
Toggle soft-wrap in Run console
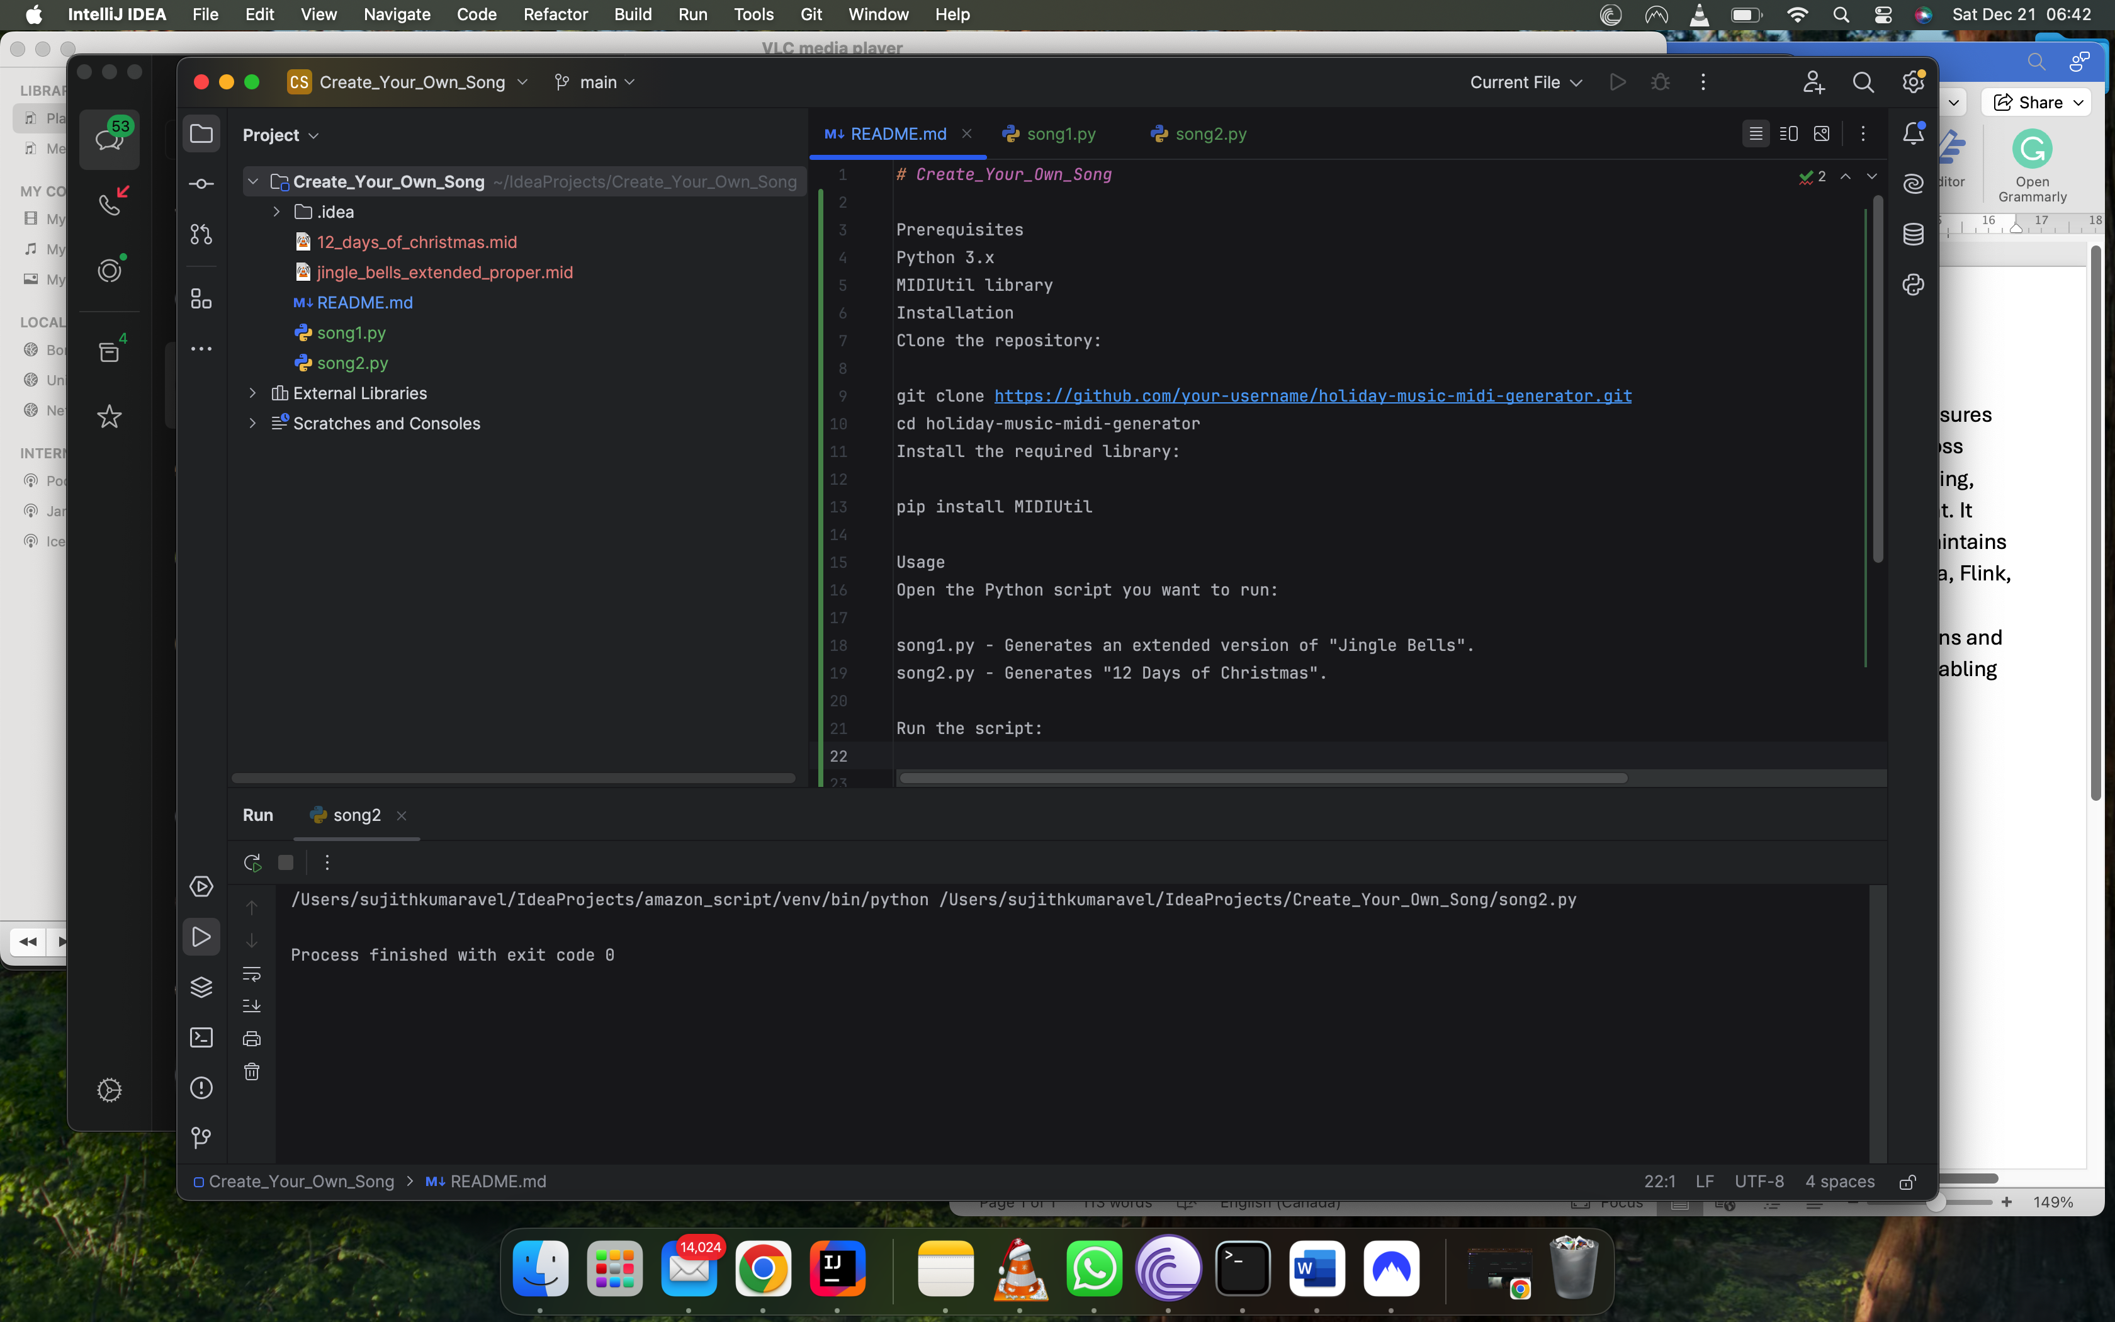click(252, 973)
